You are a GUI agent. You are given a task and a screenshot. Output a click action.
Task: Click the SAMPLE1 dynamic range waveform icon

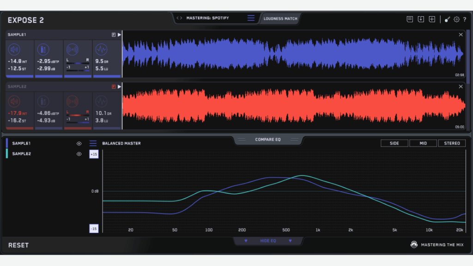tap(101, 49)
